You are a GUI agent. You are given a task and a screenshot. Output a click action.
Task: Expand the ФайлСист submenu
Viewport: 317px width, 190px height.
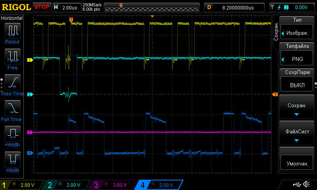coord(297,135)
